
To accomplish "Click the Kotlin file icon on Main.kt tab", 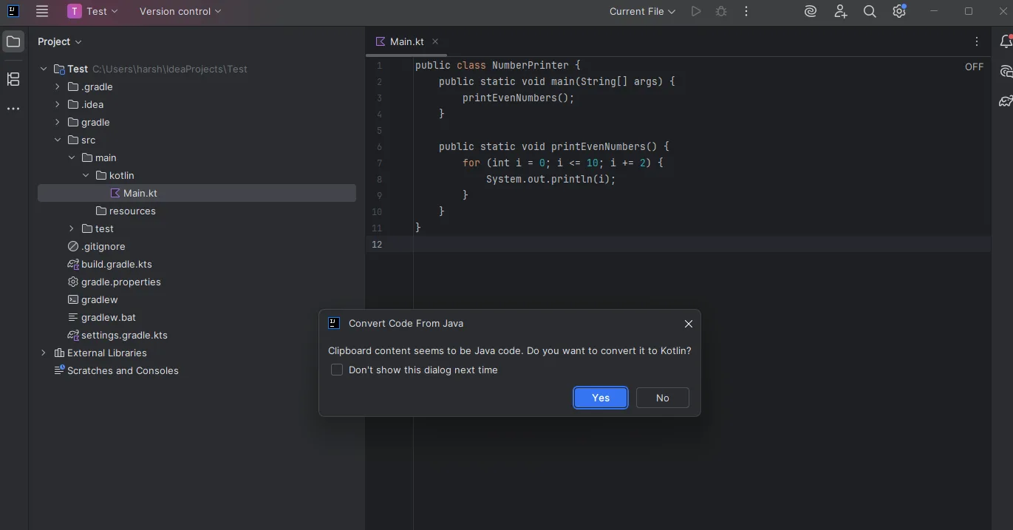I will [380, 41].
